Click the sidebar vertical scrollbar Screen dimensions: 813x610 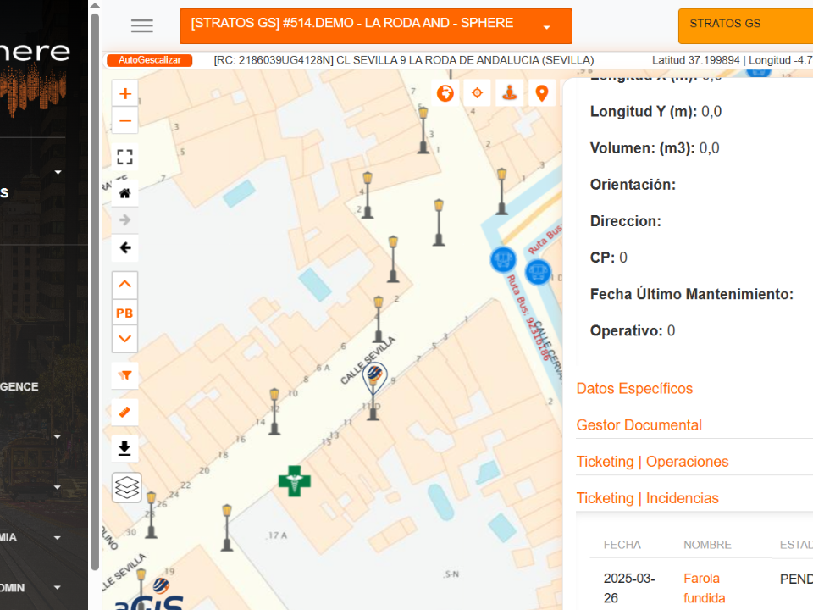[94, 291]
